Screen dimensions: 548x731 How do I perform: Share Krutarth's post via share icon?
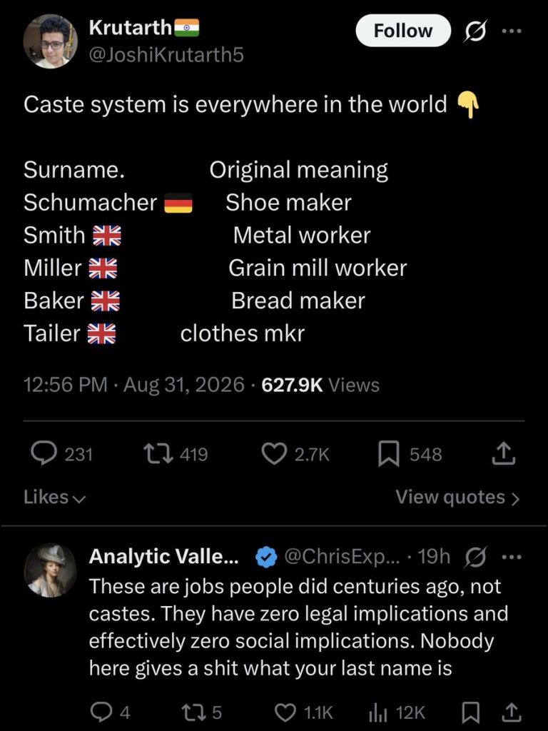[x=504, y=453]
